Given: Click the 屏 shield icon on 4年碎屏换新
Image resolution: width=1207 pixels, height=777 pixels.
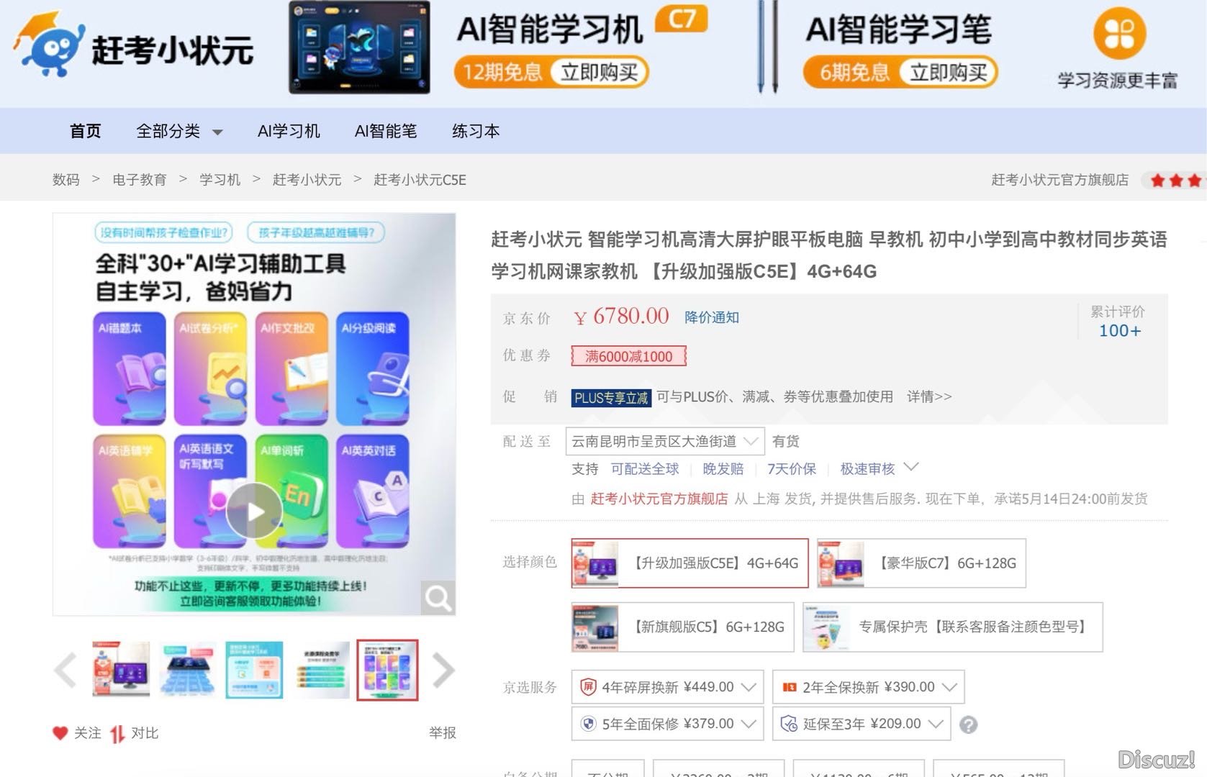Looking at the screenshot, I should click(x=588, y=687).
